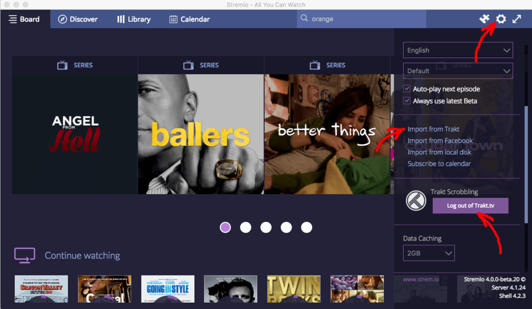532x309 pixels.
Task: Click the TV icon above Angel from Hell
Action: click(62, 65)
